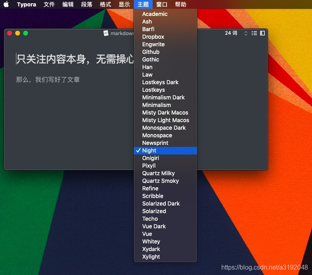Select the Minimalism Dark theme
The height and width of the screenshot is (275, 312).
[x=165, y=97]
